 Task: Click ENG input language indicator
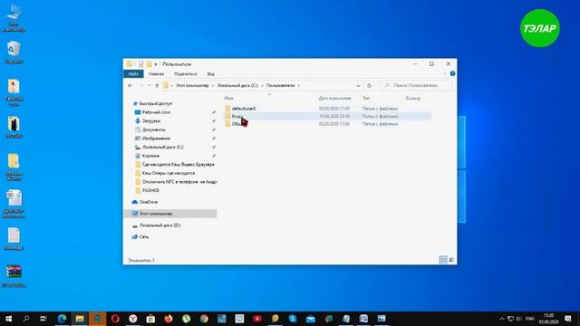[530, 319]
